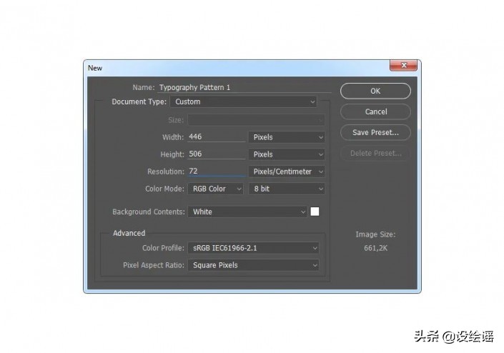Image resolution: width=504 pixels, height=353 pixels.
Task: Open the Pixel Aspect Ratio dropdown
Action: point(253,265)
